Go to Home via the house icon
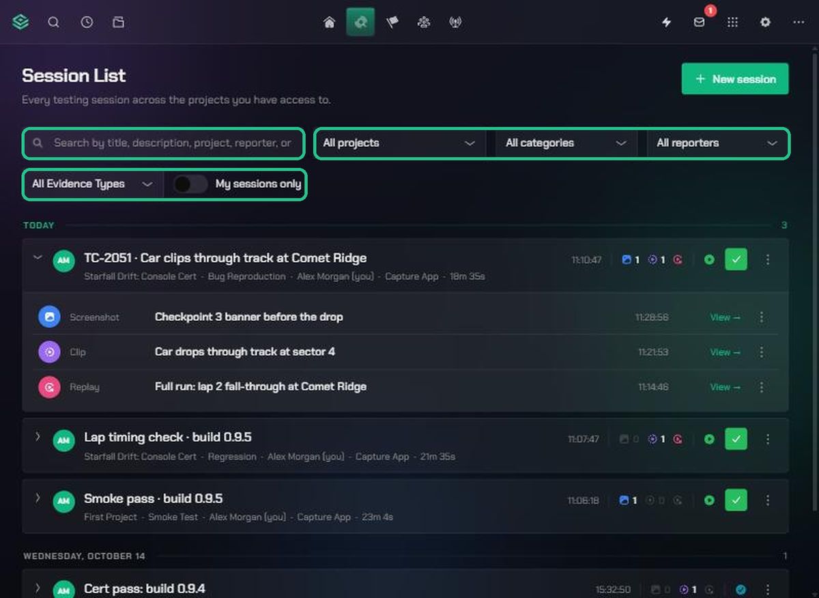819x598 pixels. point(329,23)
